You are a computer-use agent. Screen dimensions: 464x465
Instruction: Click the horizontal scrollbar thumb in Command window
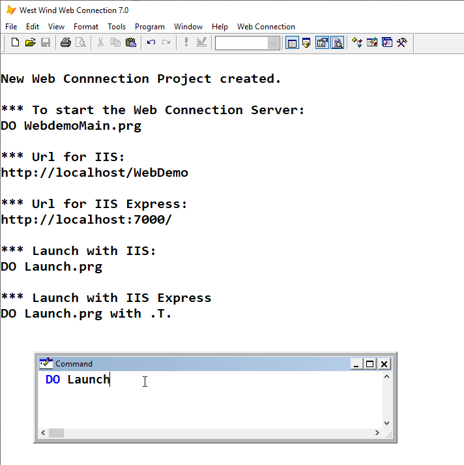[x=56, y=432]
